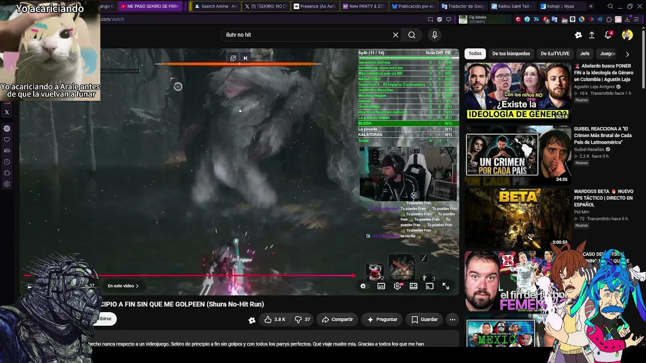Open the browser snapshot tool icon
Screen dimensions: 646x363
coord(430,19)
